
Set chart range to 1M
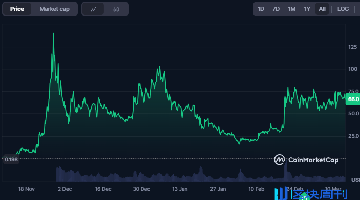[x=291, y=9]
